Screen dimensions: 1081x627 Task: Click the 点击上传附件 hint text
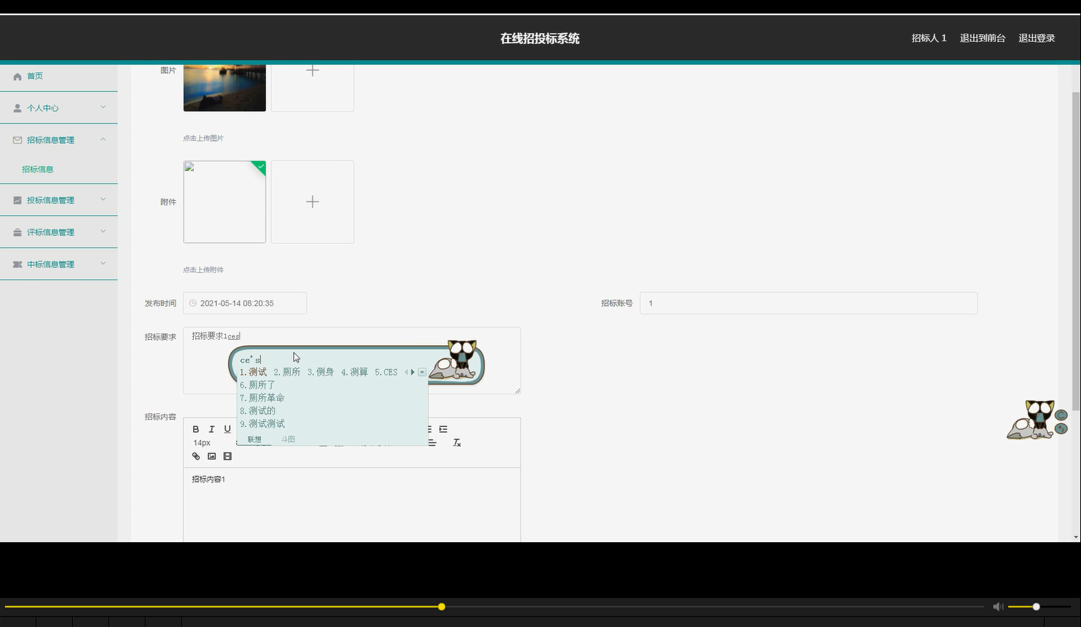pyautogui.click(x=203, y=270)
